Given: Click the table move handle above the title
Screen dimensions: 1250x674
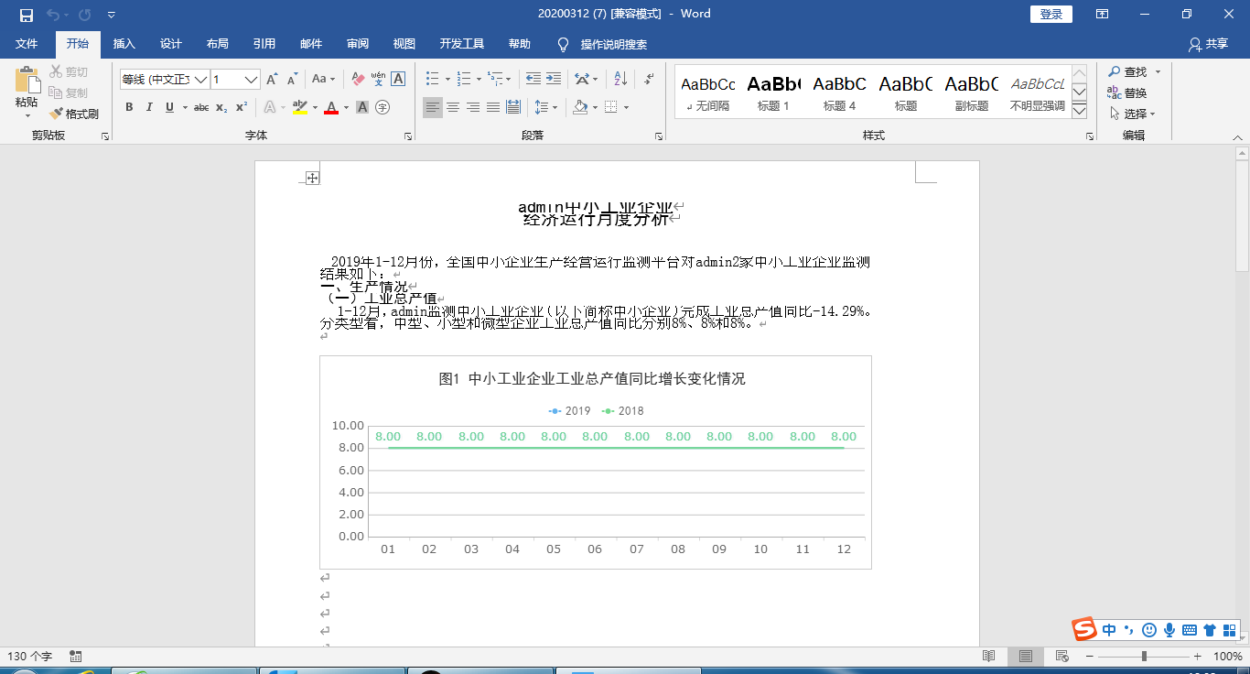Looking at the screenshot, I should click(x=312, y=178).
